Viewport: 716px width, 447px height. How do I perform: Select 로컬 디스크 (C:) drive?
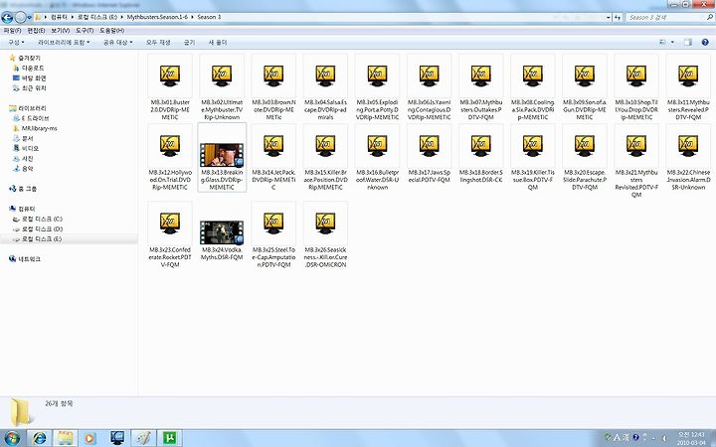click(42, 219)
